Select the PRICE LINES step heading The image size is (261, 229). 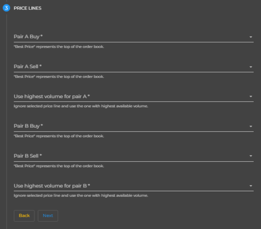(27, 8)
